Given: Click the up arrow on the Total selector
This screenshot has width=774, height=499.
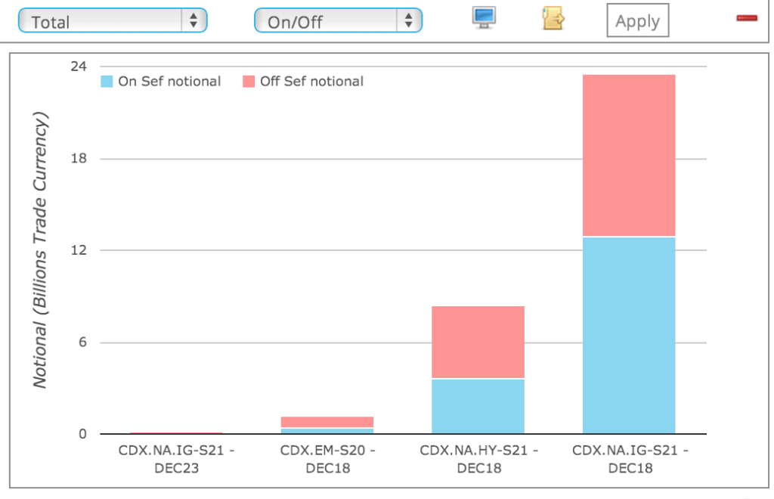Looking at the screenshot, I should coord(195,17).
